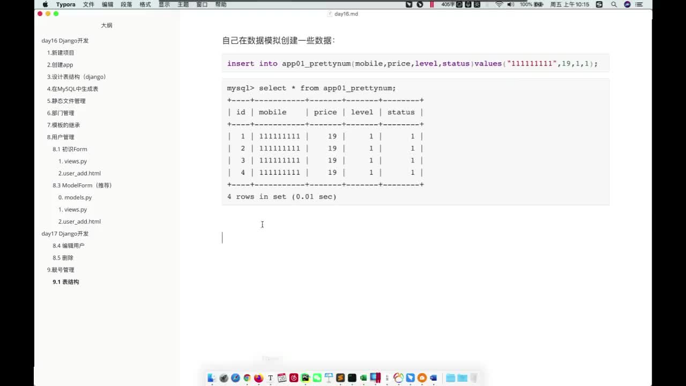
Task: Open the 段落 menu
Action: tap(126, 4)
